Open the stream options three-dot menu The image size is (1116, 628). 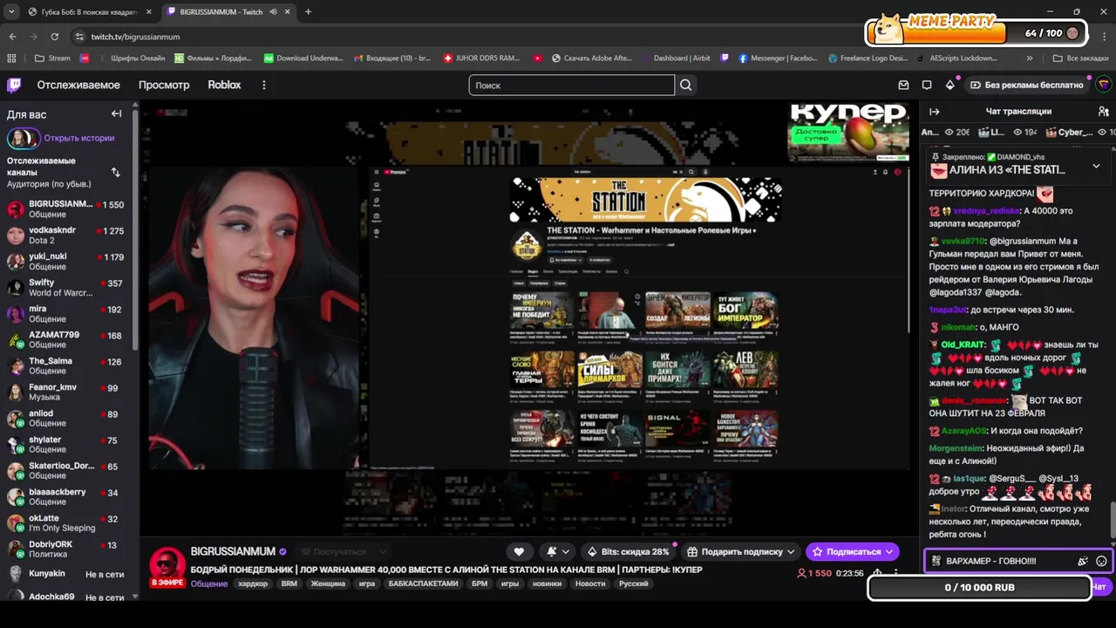(x=898, y=573)
